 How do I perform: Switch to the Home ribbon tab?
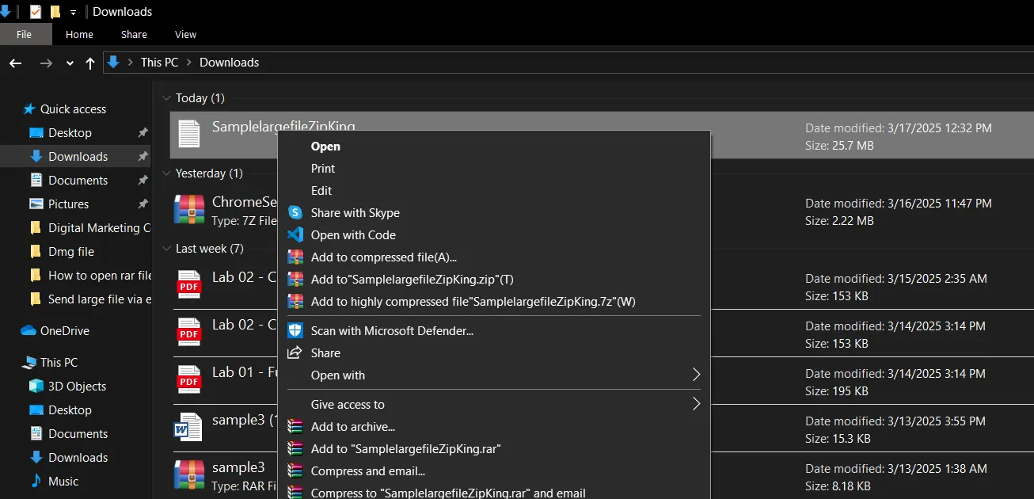[79, 34]
